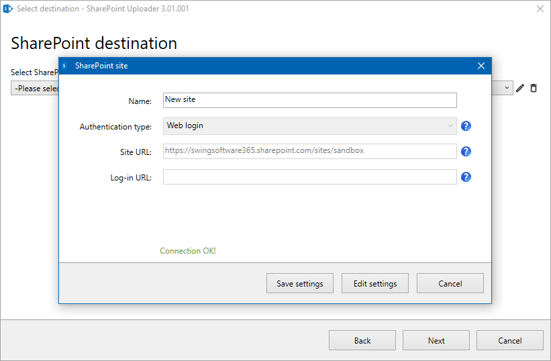Close the Select destination main window
Screen dimensions: 551x361
click(x=540, y=9)
